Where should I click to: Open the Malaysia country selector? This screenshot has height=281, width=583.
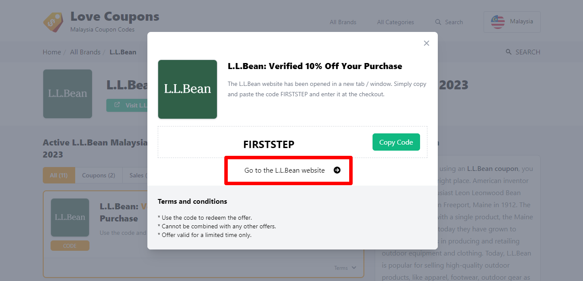click(512, 22)
